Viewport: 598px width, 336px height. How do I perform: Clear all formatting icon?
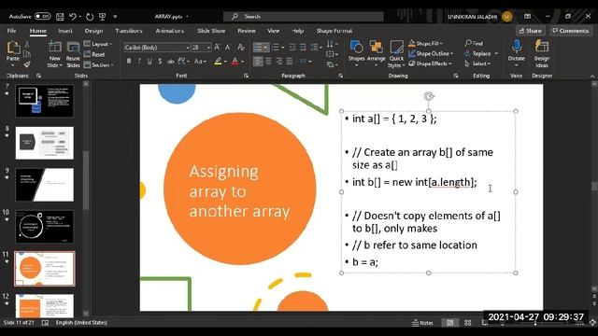241,48
